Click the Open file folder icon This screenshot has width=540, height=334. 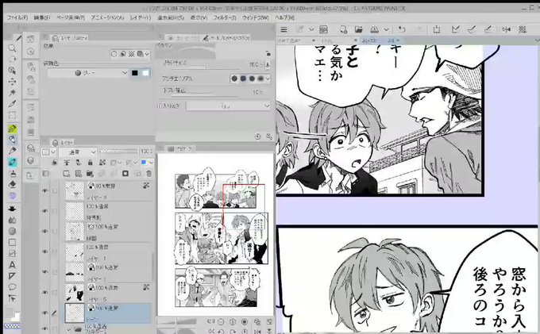click(x=358, y=29)
